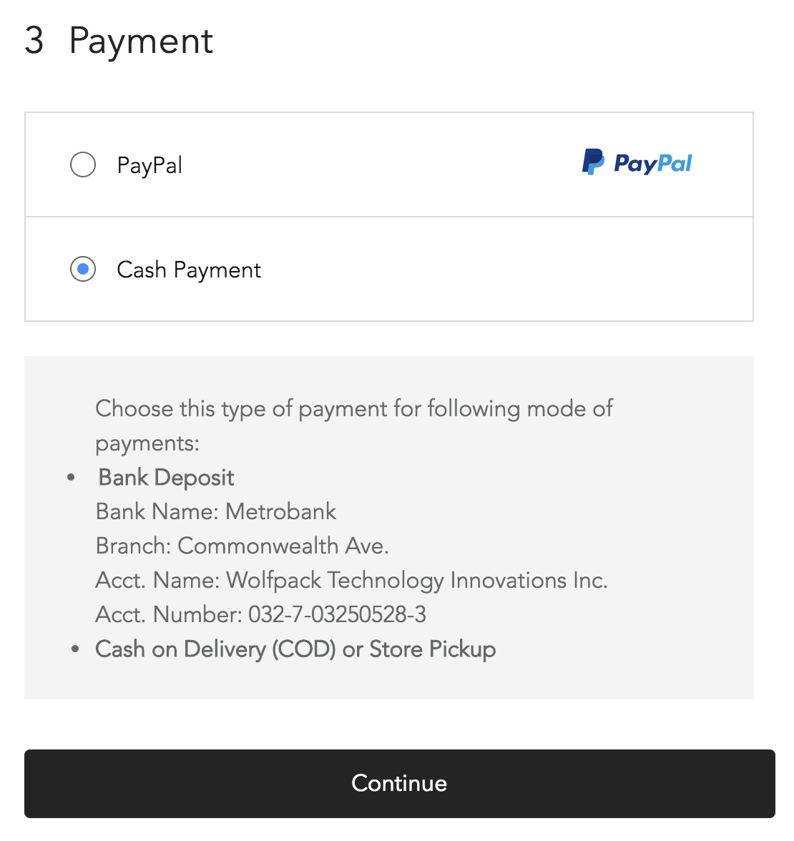Click the double-P PayPal emblem
Screen dimensions: 794x841
(594, 162)
